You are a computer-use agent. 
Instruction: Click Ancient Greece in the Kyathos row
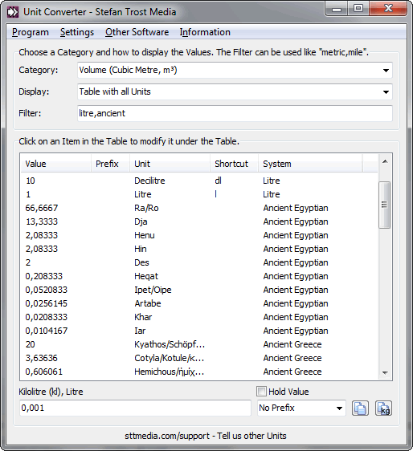pyautogui.click(x=292, y=344)
